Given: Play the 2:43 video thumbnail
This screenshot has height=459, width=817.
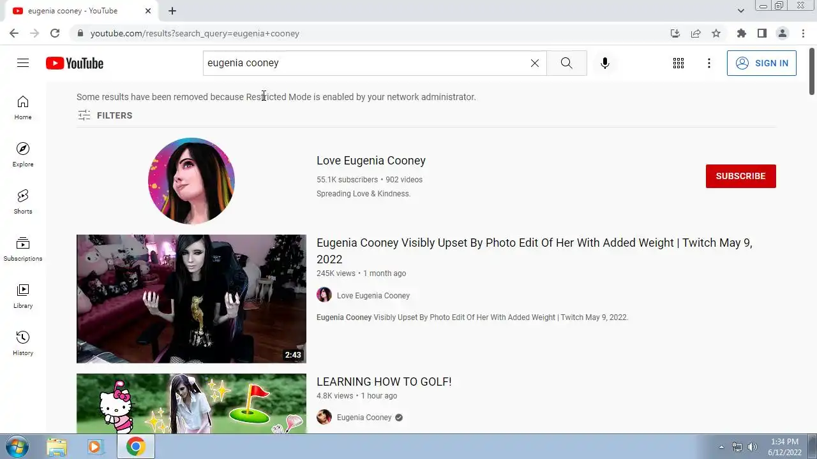Looking at the screenshot, I should 191,299.
